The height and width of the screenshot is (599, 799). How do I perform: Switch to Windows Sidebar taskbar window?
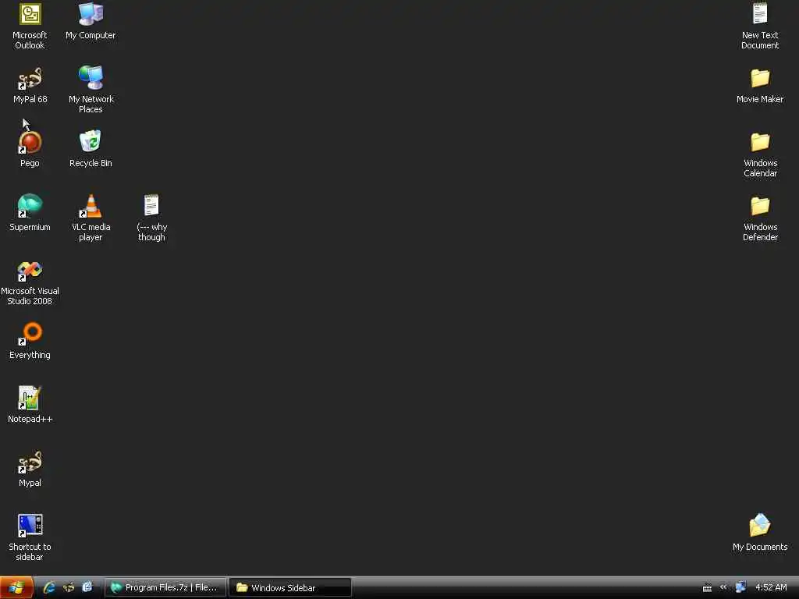click(x=290, y=588)
